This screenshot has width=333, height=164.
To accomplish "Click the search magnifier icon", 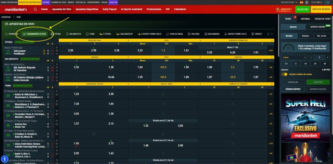I will tap(35, 9).
